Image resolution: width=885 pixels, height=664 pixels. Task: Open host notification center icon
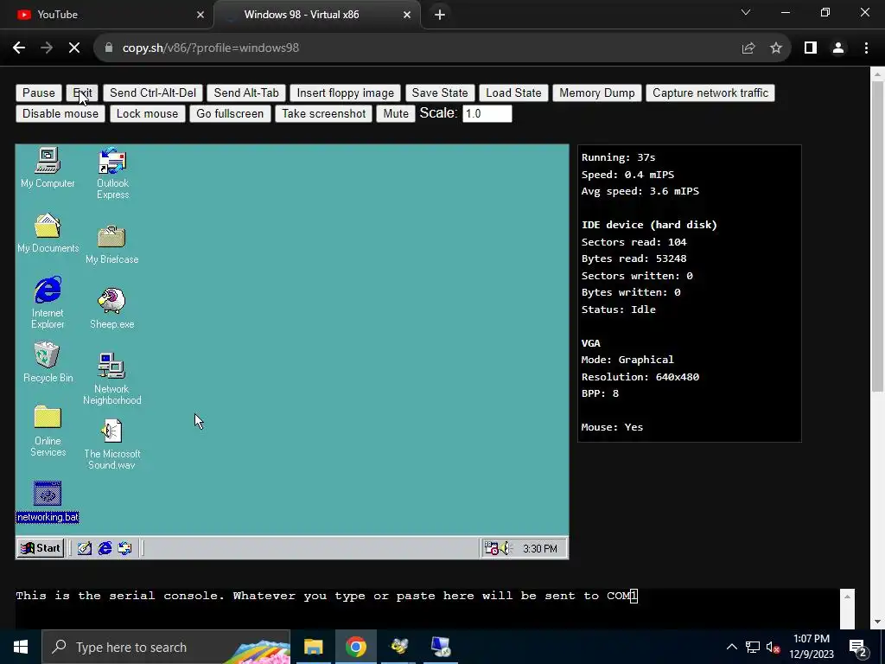pyautogui.click(x=857, y=648)
